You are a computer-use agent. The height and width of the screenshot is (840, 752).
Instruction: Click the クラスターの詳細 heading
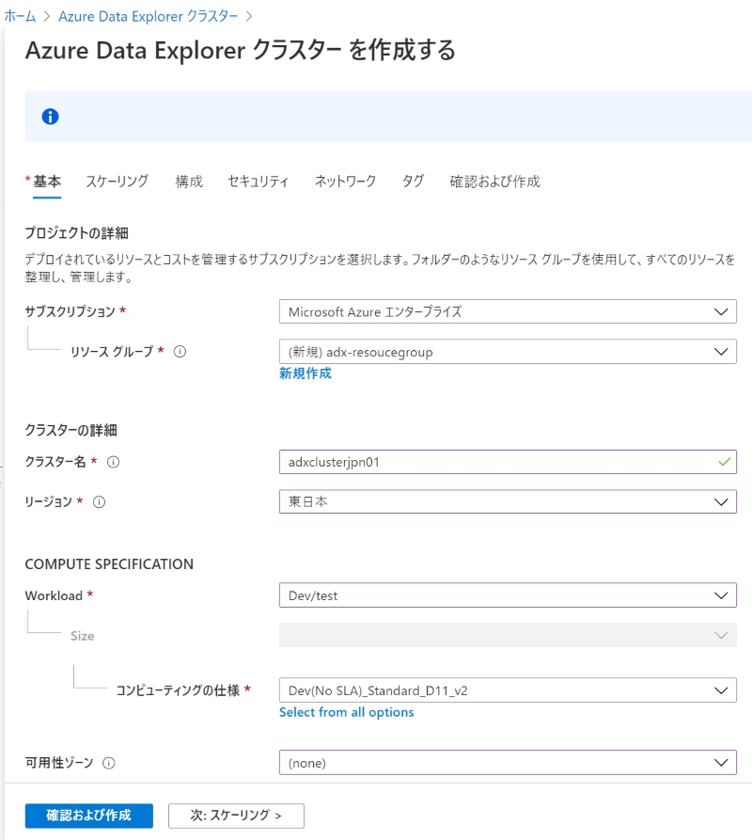tap(71, 430)
